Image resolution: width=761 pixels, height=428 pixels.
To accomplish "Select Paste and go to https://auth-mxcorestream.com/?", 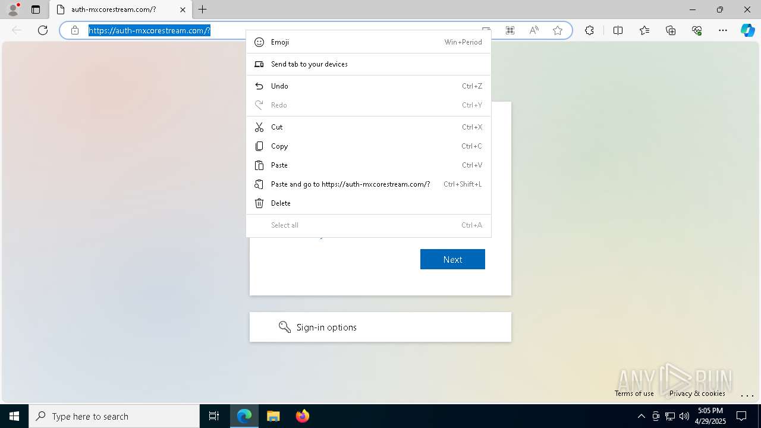I will point(369,184).
